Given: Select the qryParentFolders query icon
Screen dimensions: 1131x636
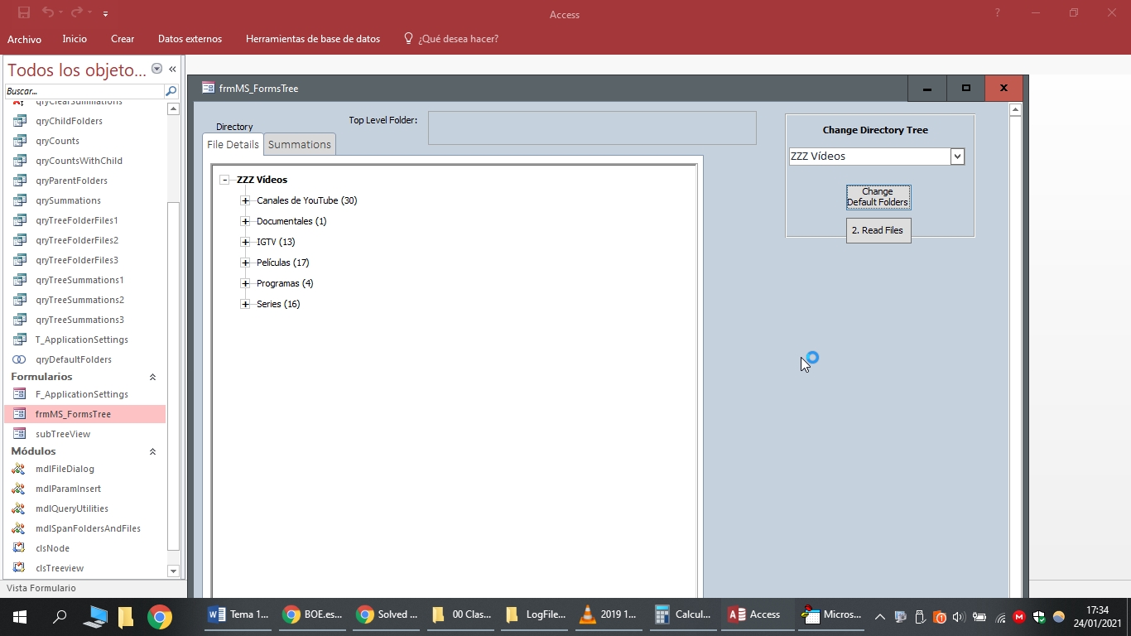Looking at the screenshot, I should (20, 181).
